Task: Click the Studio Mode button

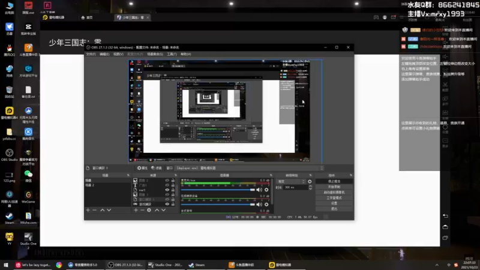Action: [x=334, y=198]
